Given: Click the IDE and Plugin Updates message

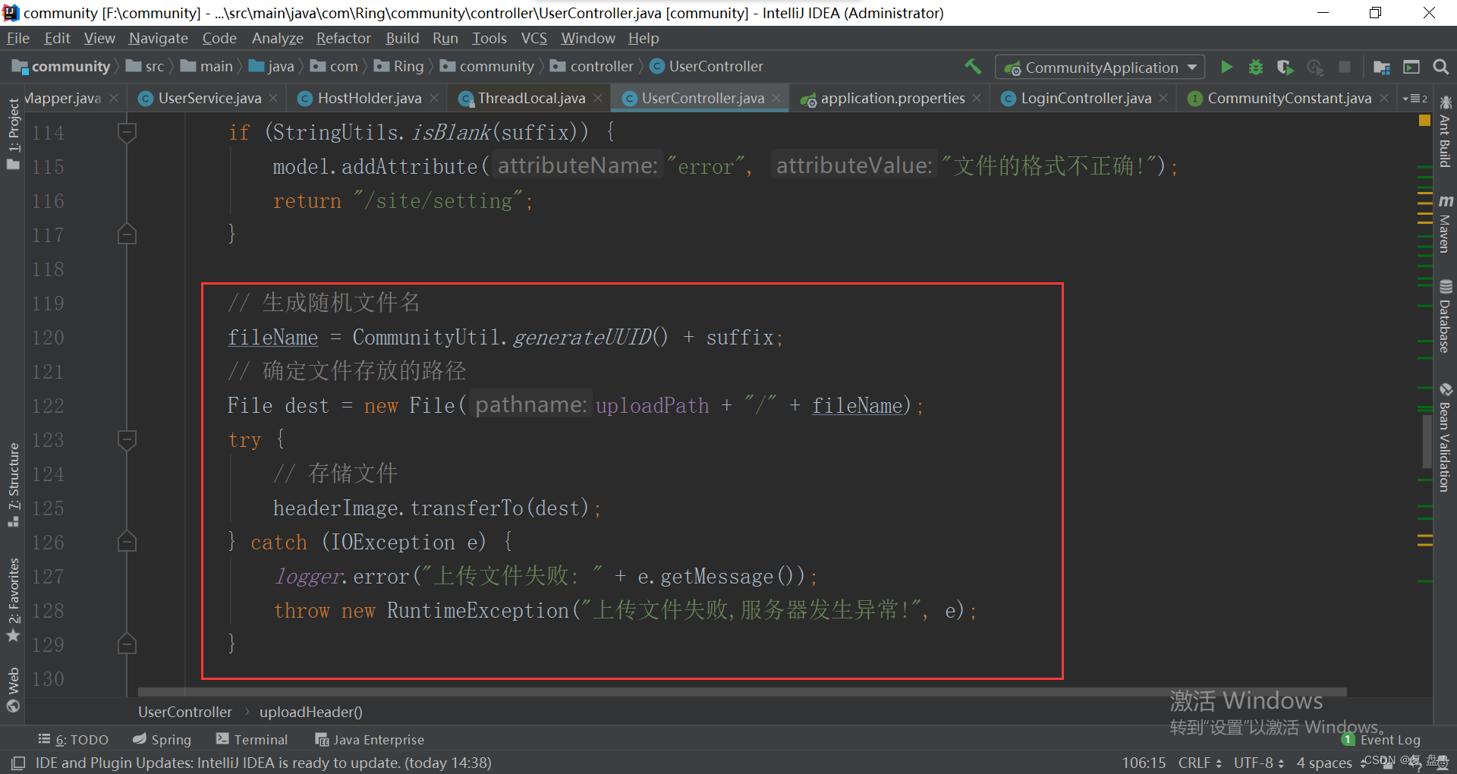Looking at the screenshot, I should coord(263,763).
